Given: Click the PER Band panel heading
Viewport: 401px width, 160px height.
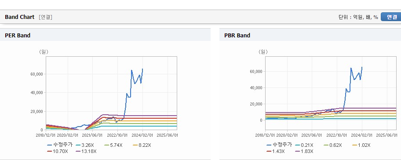Looking at the screenshot, I should [18, 36].
